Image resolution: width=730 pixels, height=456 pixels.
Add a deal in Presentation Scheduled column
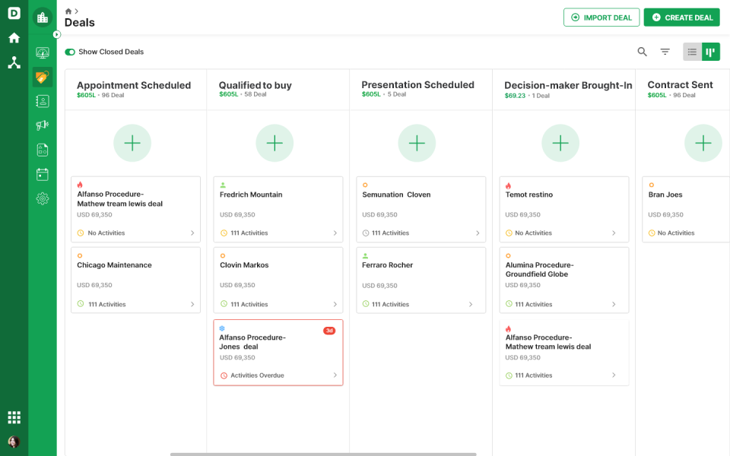coord(417,143)
